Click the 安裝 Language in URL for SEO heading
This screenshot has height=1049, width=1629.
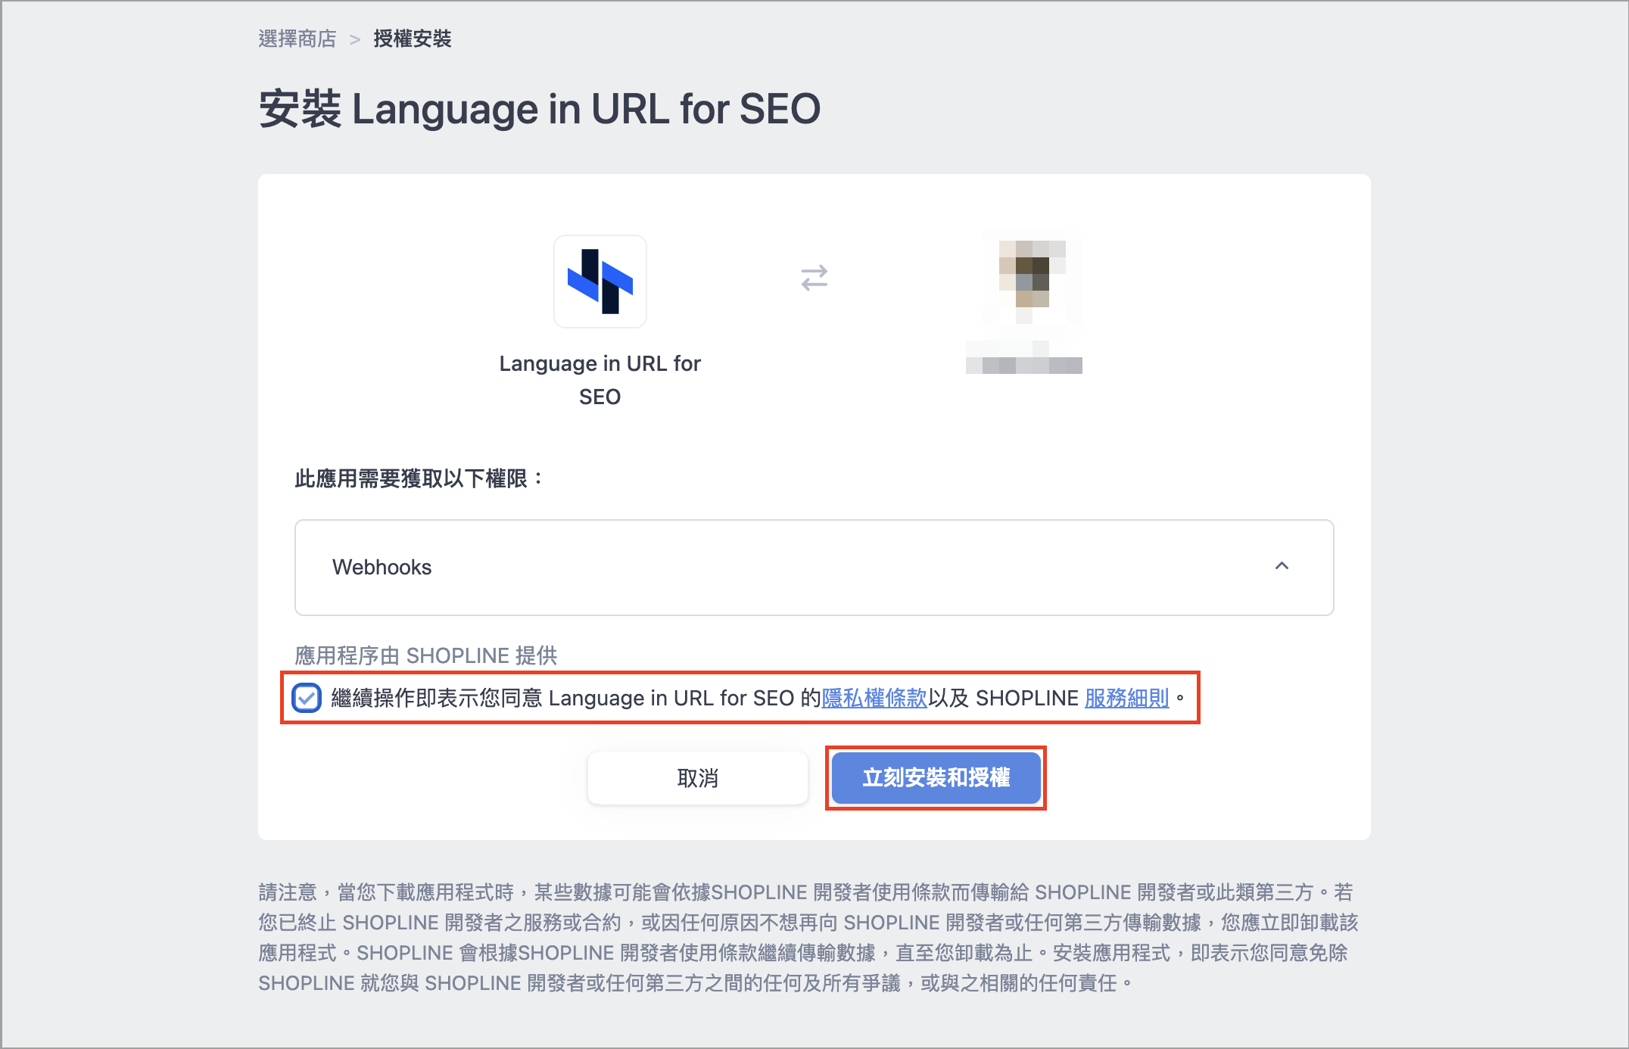coord(540,109)
